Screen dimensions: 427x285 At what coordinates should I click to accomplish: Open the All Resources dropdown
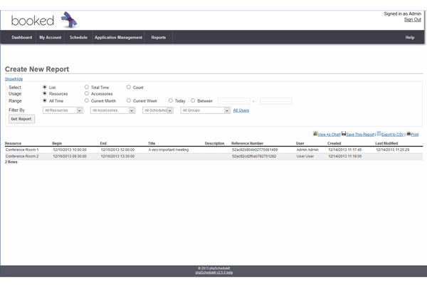click(63, 110)
